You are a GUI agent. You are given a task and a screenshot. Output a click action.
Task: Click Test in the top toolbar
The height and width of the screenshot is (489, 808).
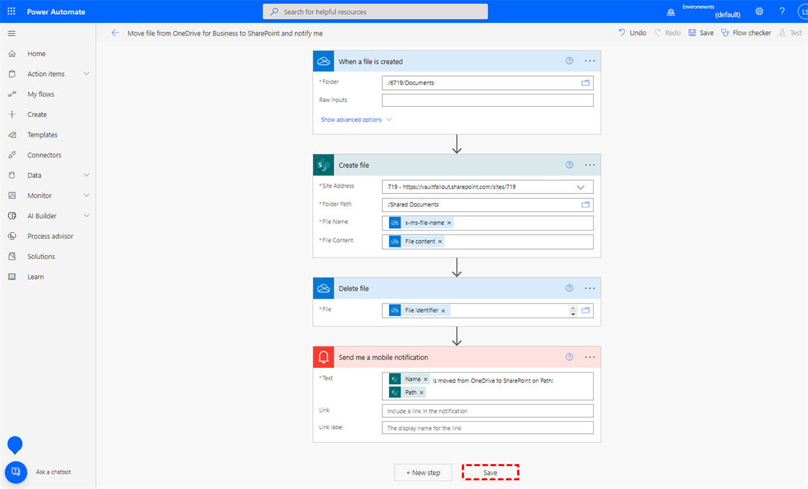790,32
